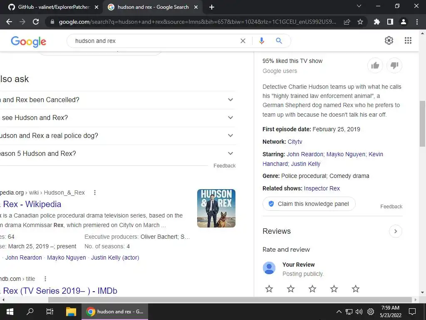The height and width of the screenshot is (320, 426).
Task: Open Windows taskbar search
Action: click(30, 312)
